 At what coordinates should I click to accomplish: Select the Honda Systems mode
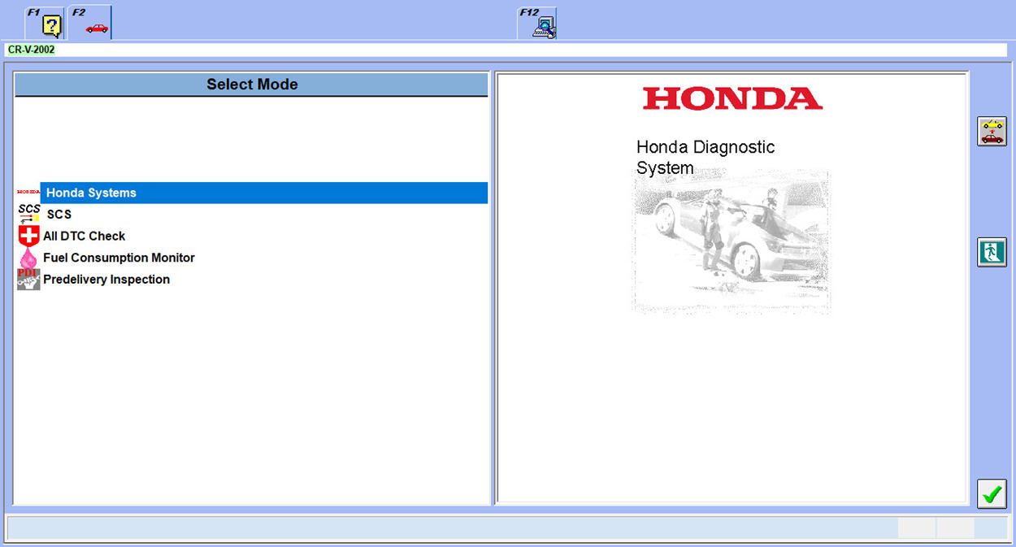264,193
